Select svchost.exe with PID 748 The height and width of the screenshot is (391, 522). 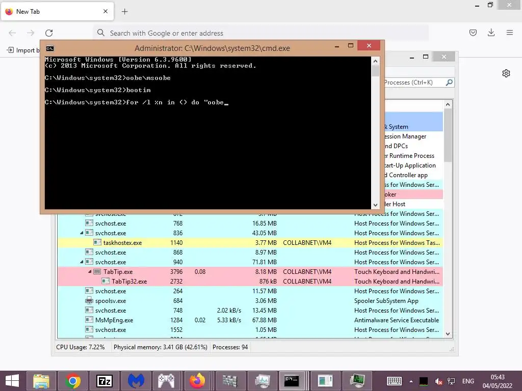[x=250, y=310]
